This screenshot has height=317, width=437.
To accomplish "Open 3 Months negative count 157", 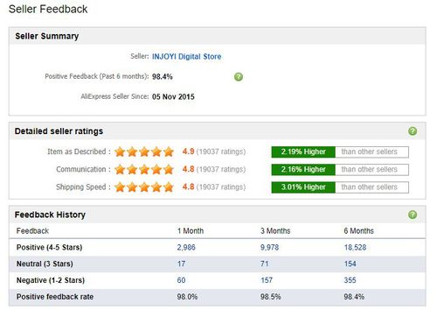I will [267, 280].
